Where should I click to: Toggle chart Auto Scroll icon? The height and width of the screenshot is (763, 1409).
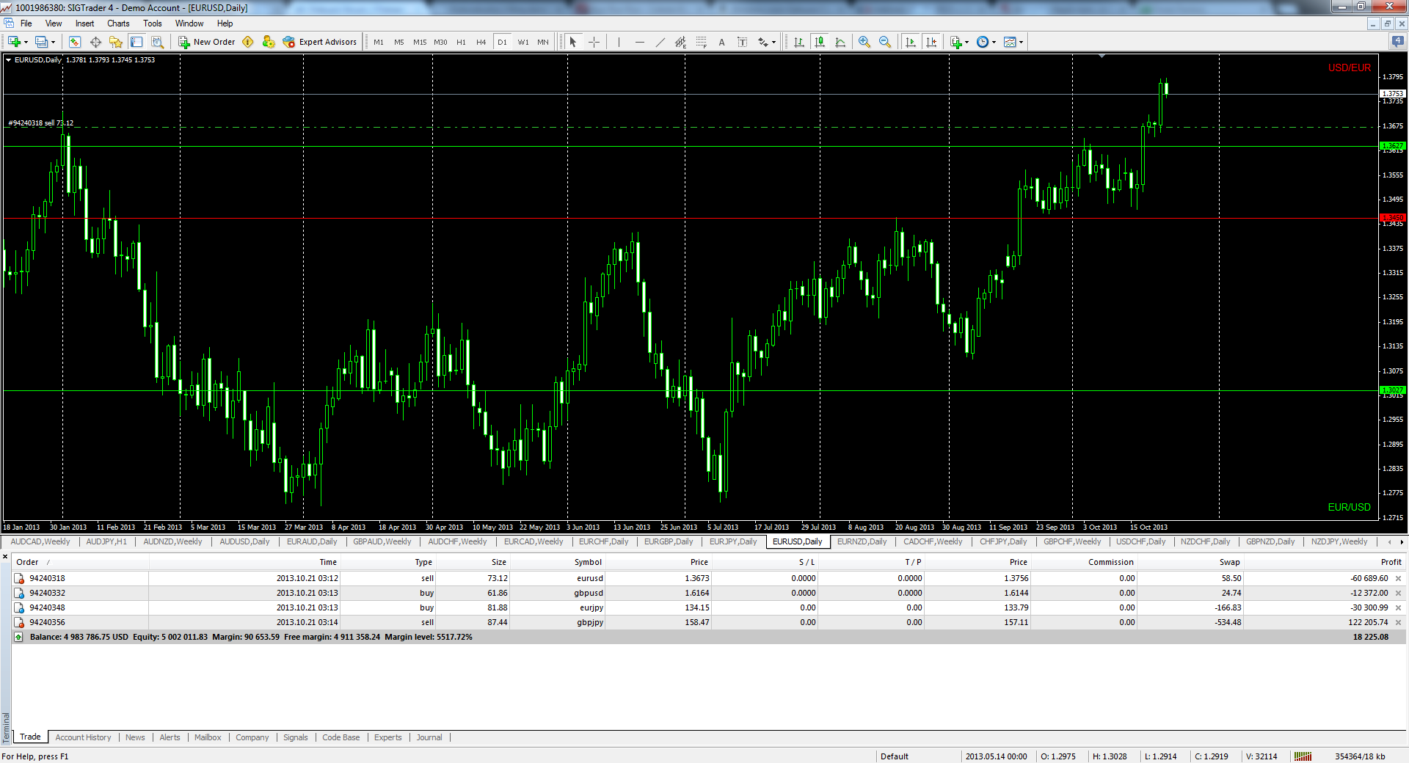click(911, 42)
